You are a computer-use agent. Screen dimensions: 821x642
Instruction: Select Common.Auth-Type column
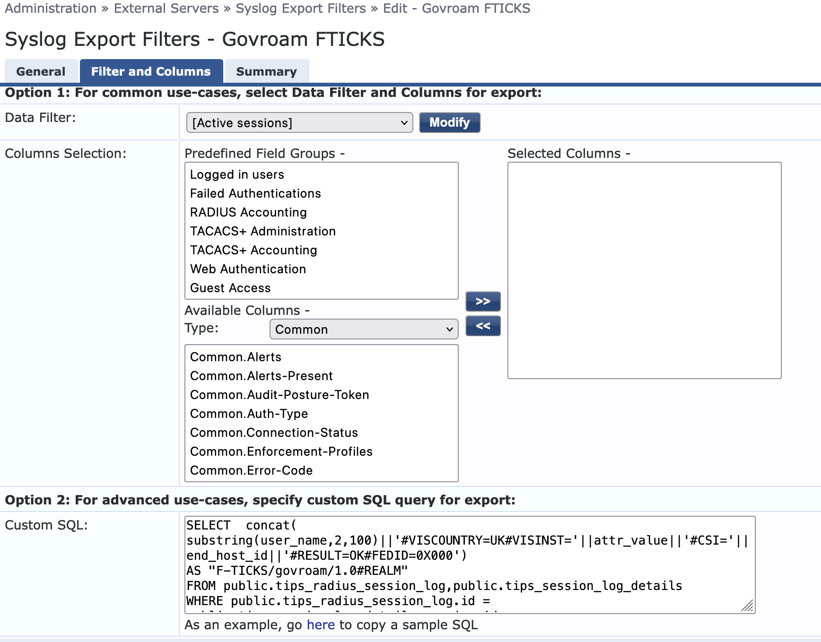tap(249, 414)
